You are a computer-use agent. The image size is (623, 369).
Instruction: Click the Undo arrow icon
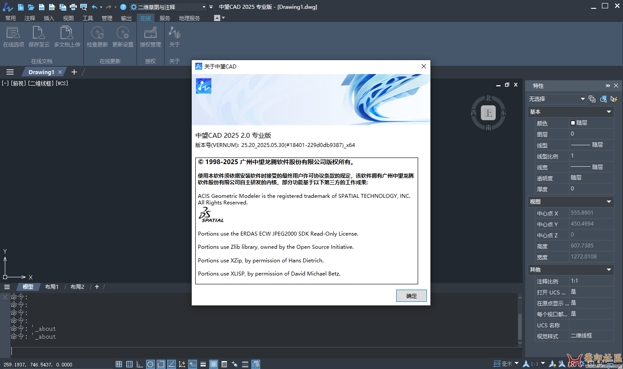click(x=94, y=7)
